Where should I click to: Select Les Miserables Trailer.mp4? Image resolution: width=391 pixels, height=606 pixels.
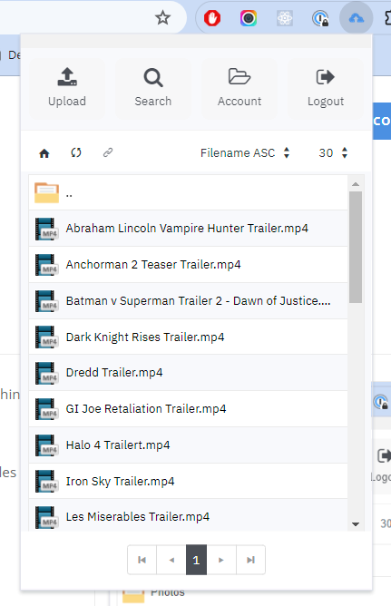tap(188, 515)
